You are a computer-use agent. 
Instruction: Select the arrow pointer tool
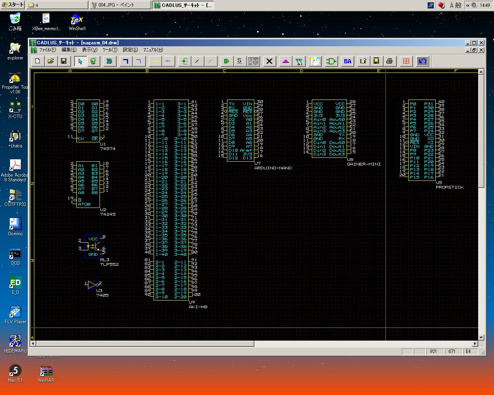(80, 61)
